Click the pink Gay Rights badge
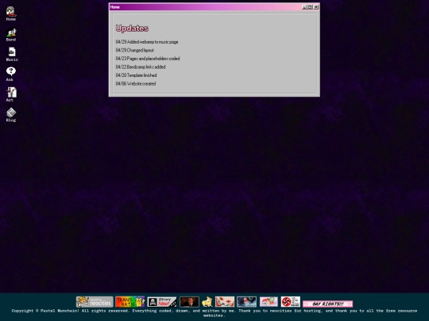The image size is (429, 321). 327,304
